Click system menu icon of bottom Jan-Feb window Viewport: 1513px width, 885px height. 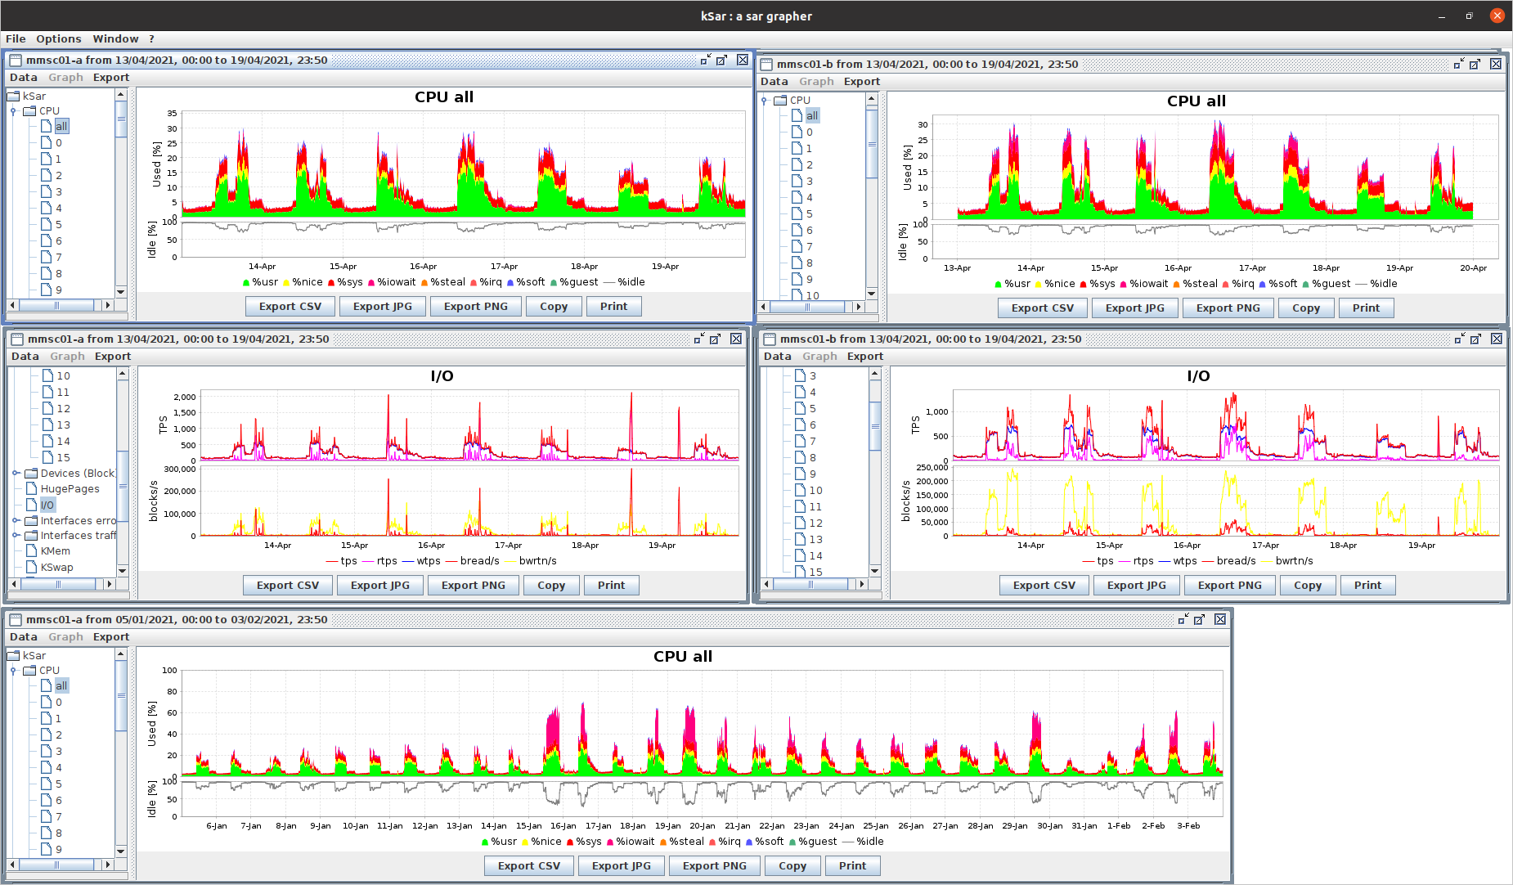[16, 619]
